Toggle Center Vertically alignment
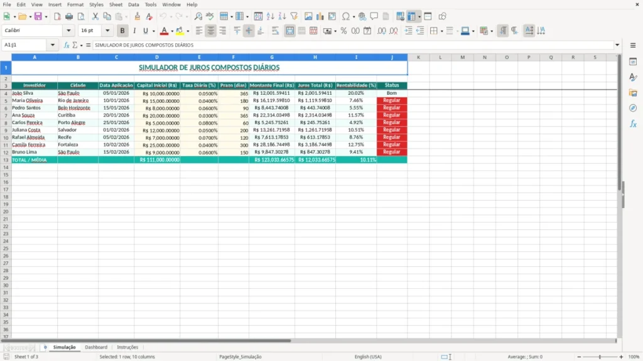The width and height of the screenshot is (643, 361). point(249,31)
